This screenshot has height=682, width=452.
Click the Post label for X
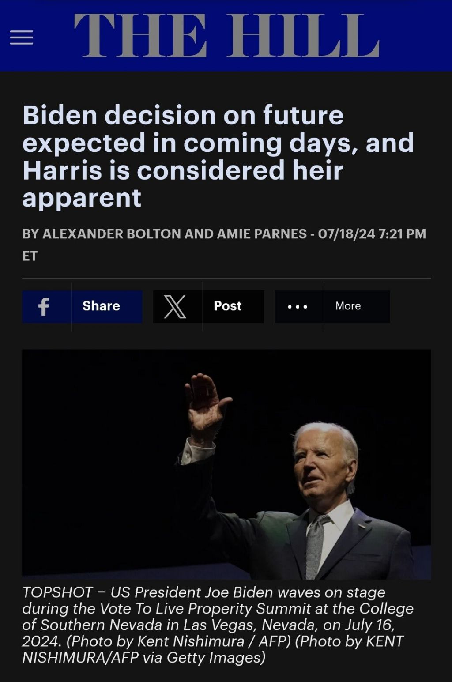coord(228,306)
